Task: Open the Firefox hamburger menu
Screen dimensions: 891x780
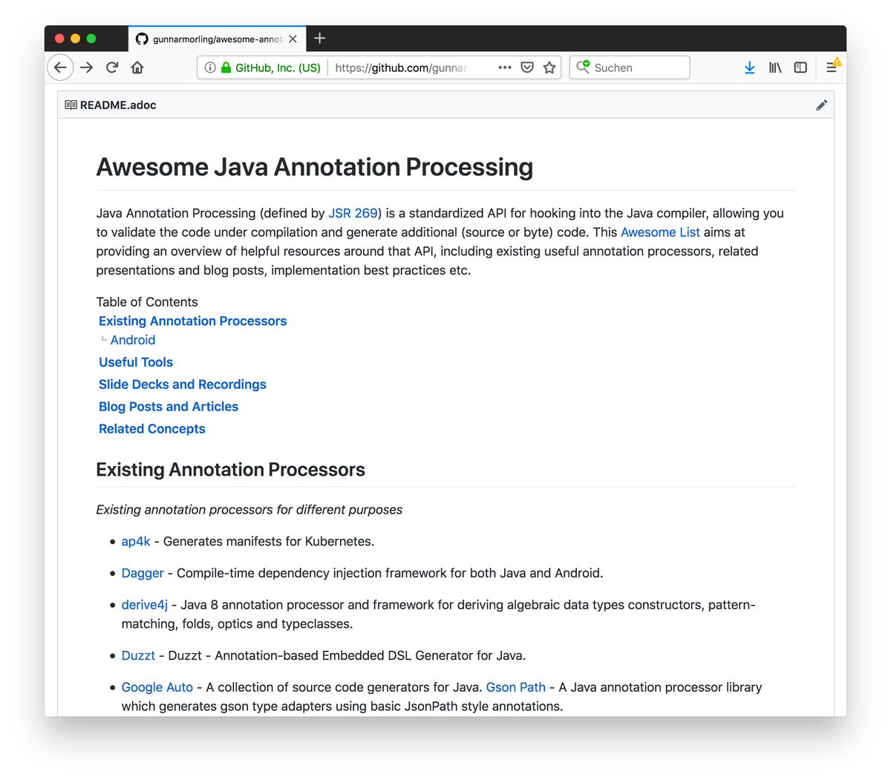Action: pos(832,67)
